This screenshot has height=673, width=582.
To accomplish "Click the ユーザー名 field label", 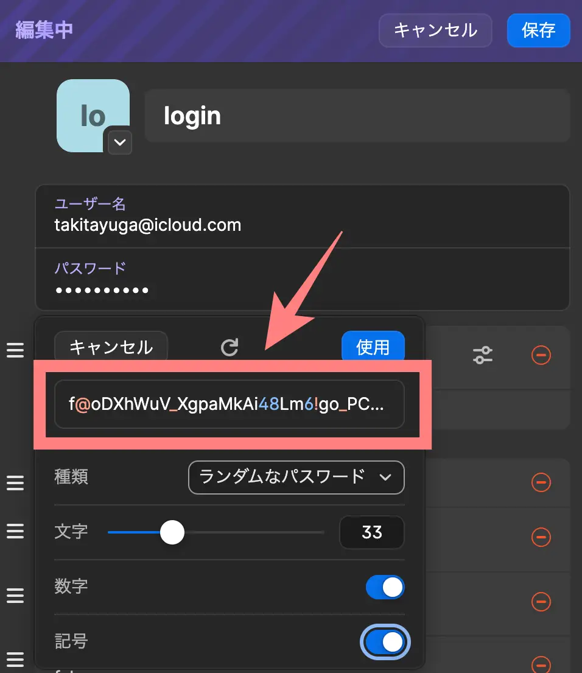I will [x=90, y=203].
